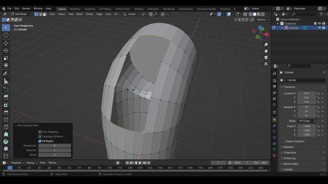Select the Annotate tool

pyautogui.click(x=6, y=74)
